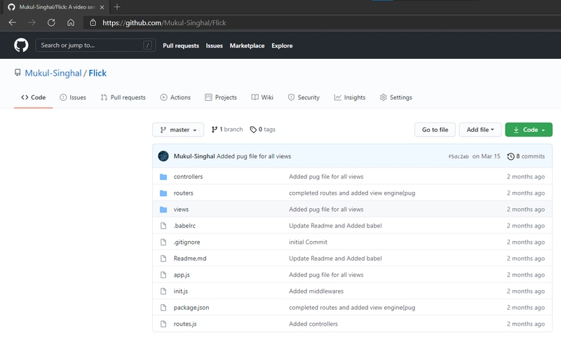View the 0 tags link
Viewport: 561px width, 337px height.
click(x=262, y=130)
